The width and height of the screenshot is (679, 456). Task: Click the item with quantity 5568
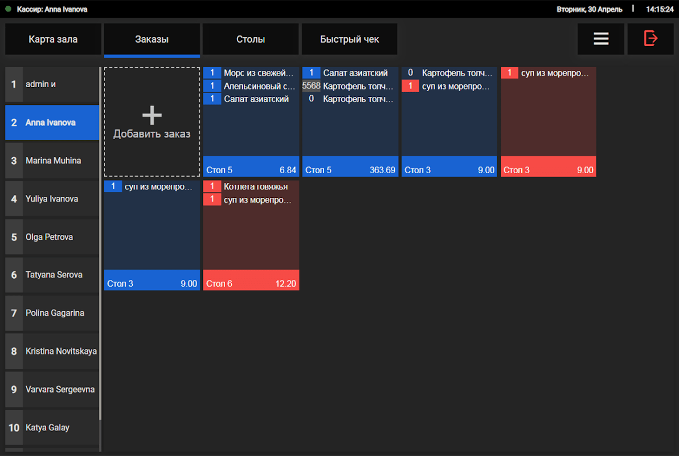(350, 86)
